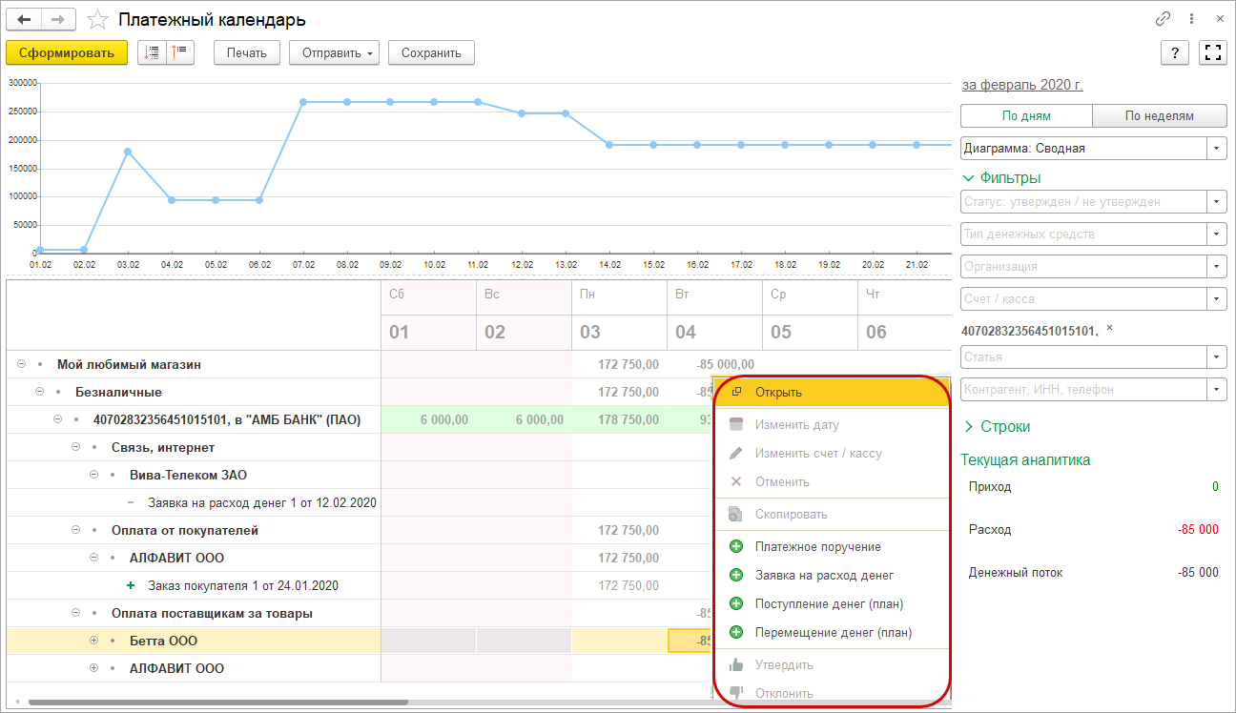Click the Контрагент, ИНН, телефон field
The width and height of the screenshot is (1236, 713).
pyautogui.click(x=1084, y=389)
